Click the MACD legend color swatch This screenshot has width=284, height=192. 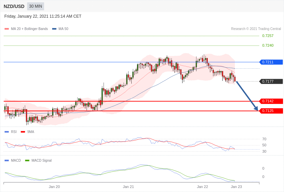point(7,160)
